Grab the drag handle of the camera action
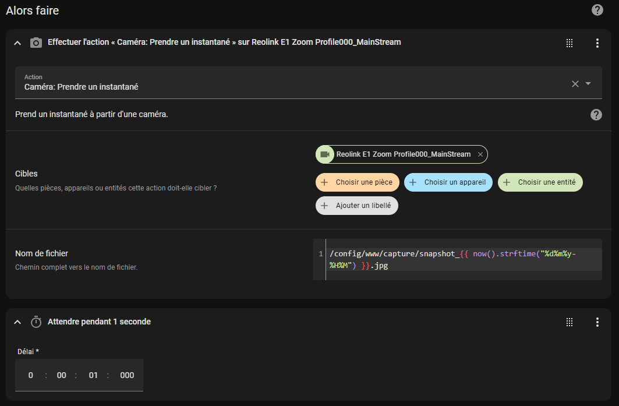This screenshot has height=406, width=619. point(570,43)
